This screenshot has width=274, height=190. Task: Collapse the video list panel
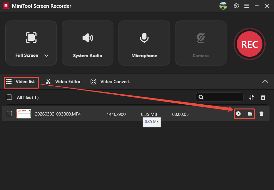(265, 82)
